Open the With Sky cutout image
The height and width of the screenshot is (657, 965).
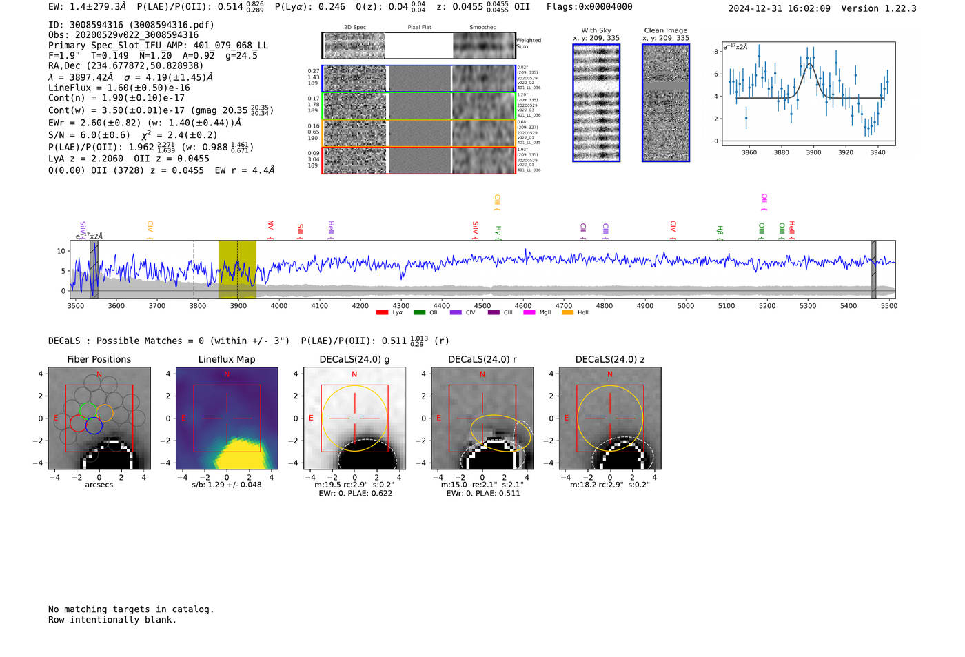[x=596, y=103]
